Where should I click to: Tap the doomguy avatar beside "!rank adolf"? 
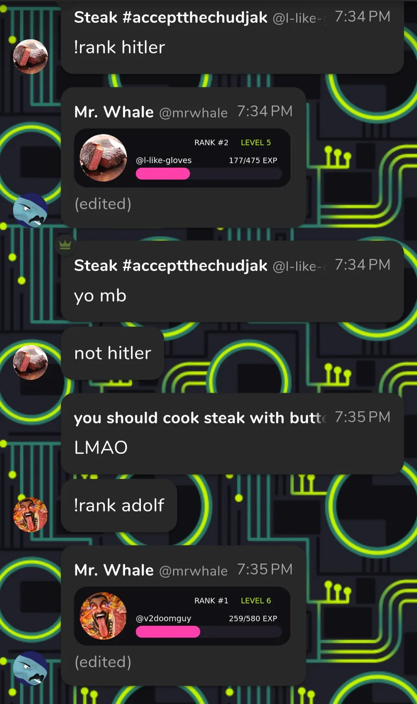pyautogui.click(x=31, y=514)
